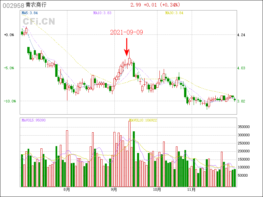Select the 2021-09-09 date annotation
Screen dimensions: 263x197
point(127,32)
